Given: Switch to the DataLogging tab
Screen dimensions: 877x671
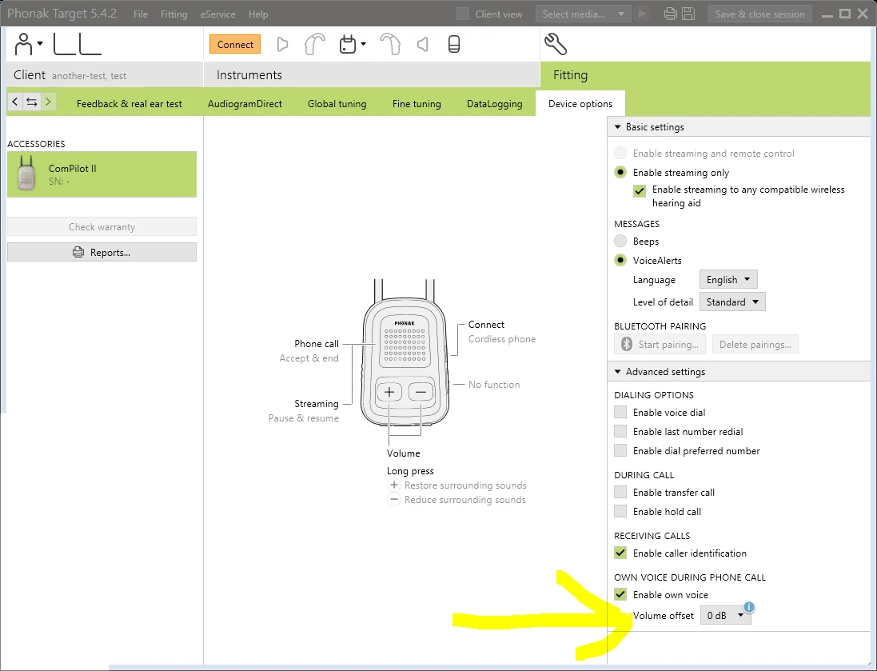Looking at the screenshot, I should click(494, 103).
